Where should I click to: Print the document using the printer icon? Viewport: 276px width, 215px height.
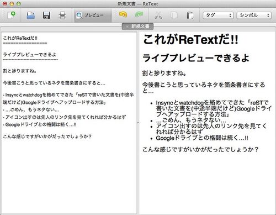(62, 15)
